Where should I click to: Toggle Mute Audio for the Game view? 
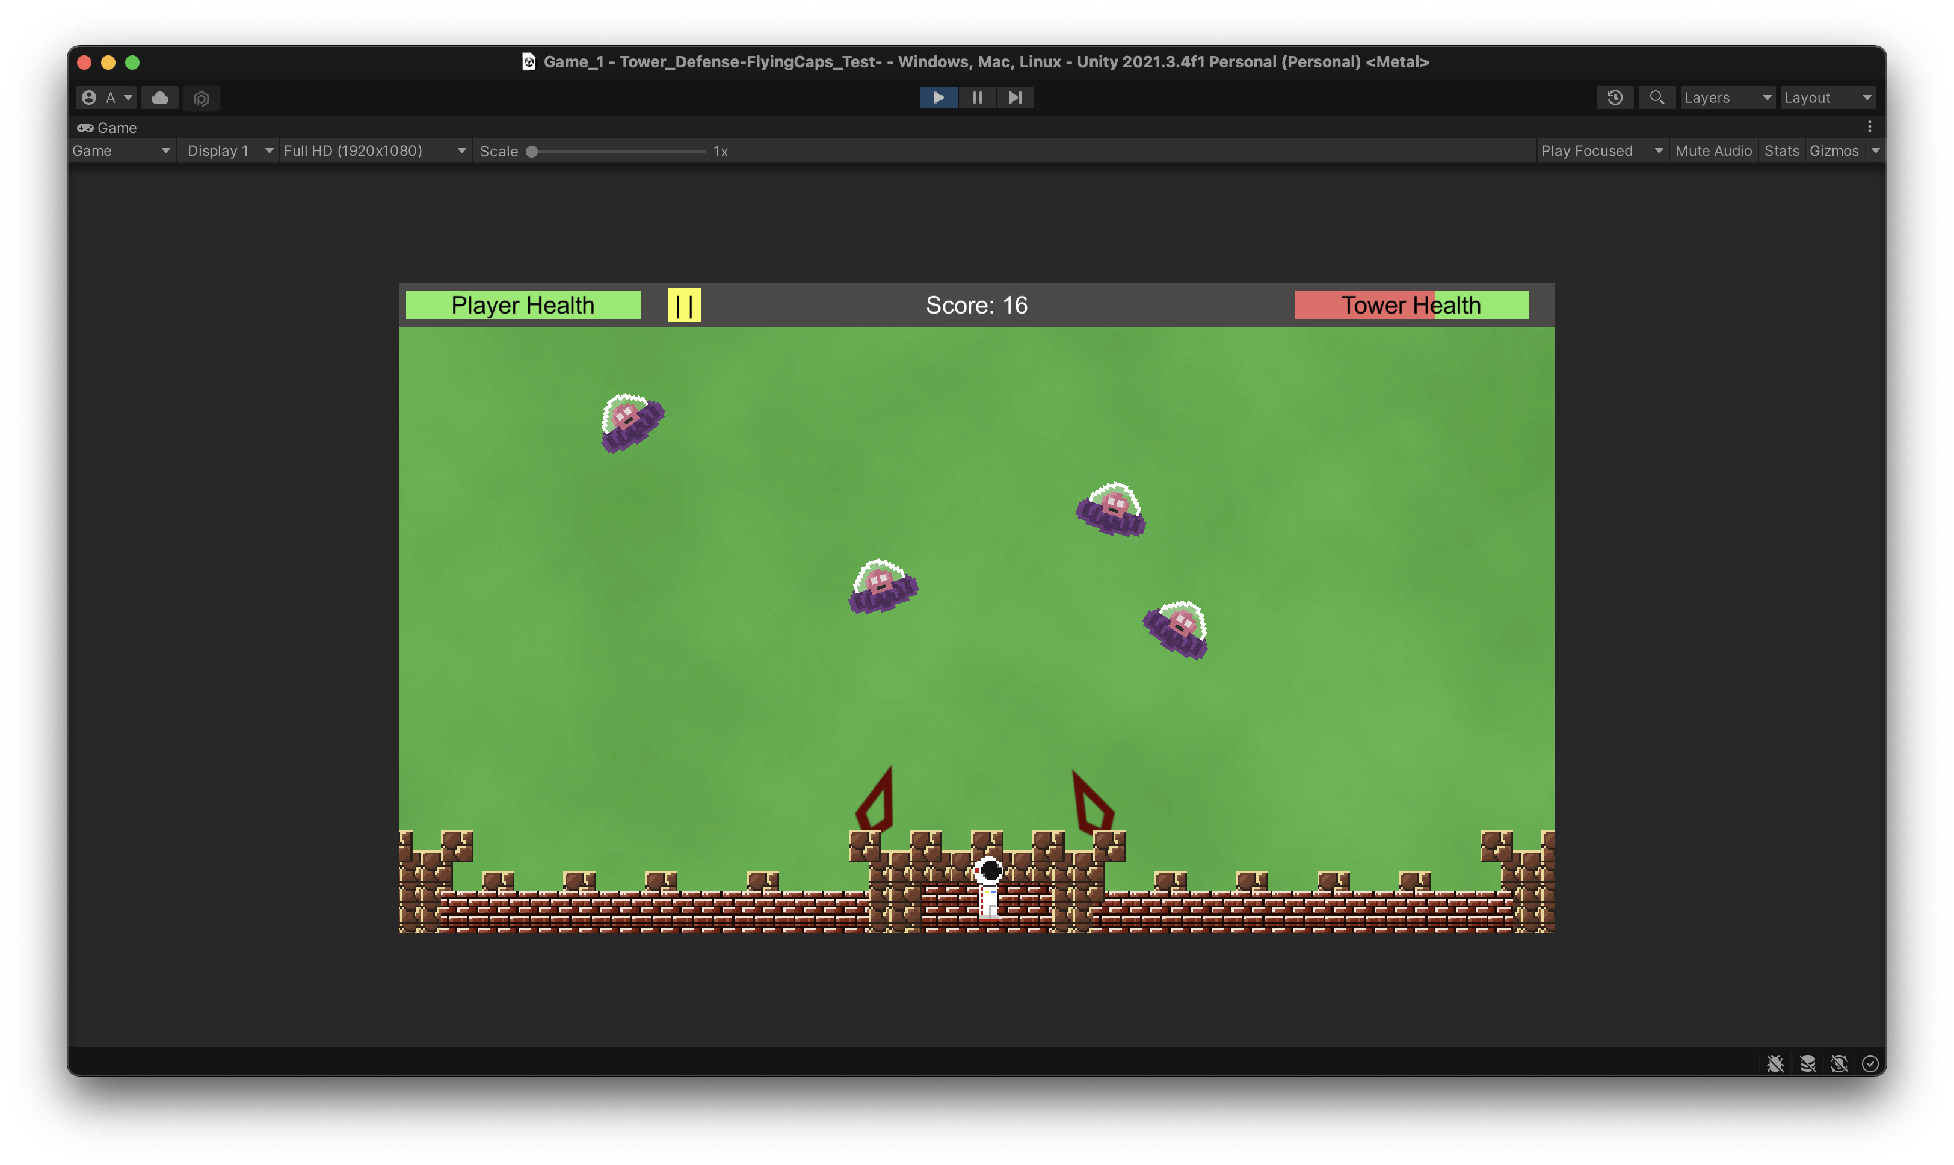tap(1714, 150)
